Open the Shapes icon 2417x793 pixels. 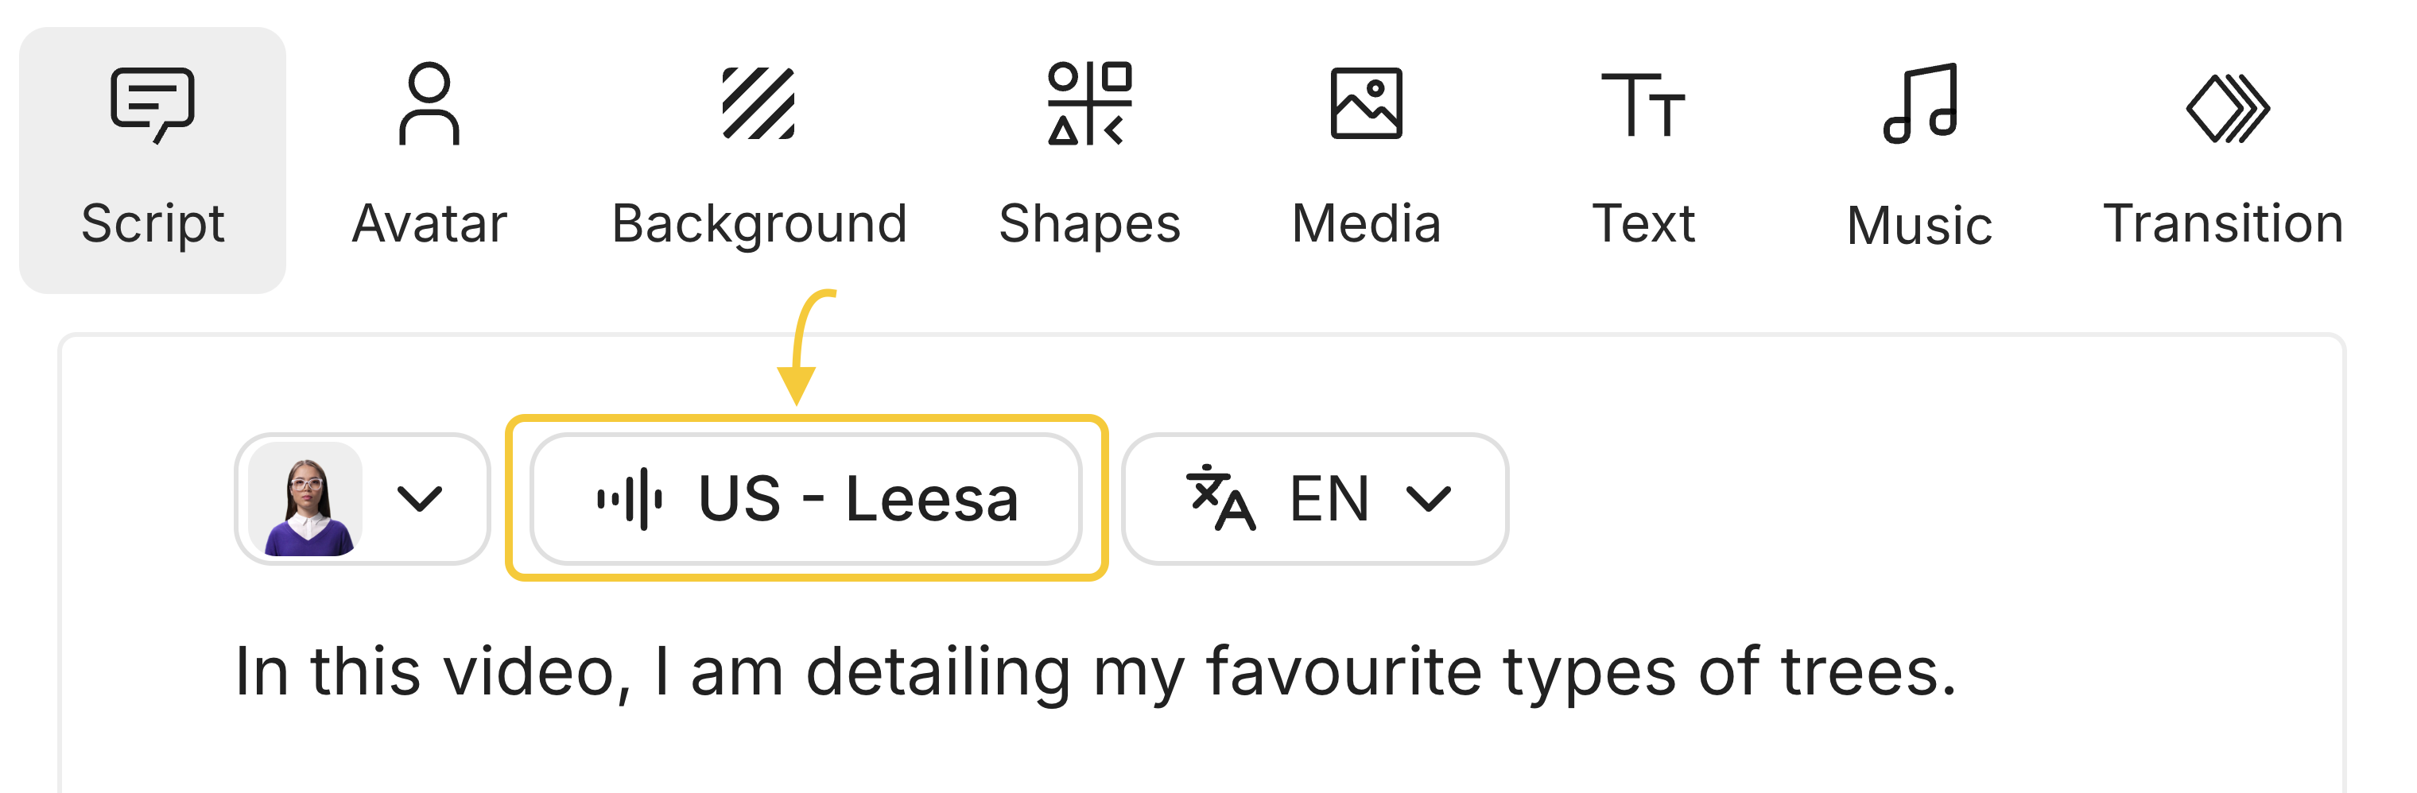pos(1089,104)
